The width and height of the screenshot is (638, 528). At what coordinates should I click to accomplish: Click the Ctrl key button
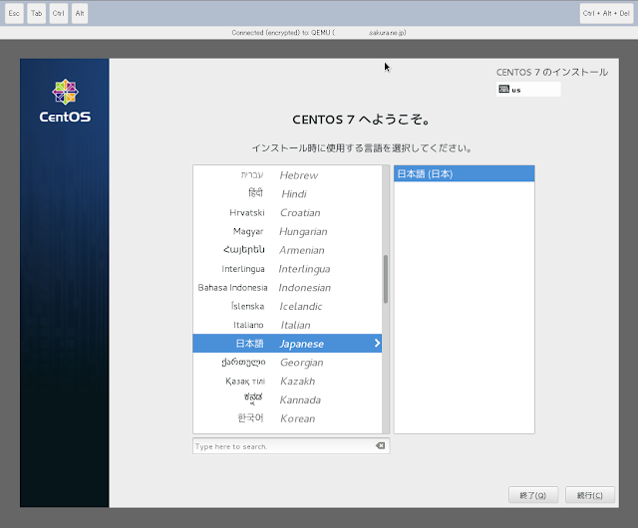[x=58, y=13]
